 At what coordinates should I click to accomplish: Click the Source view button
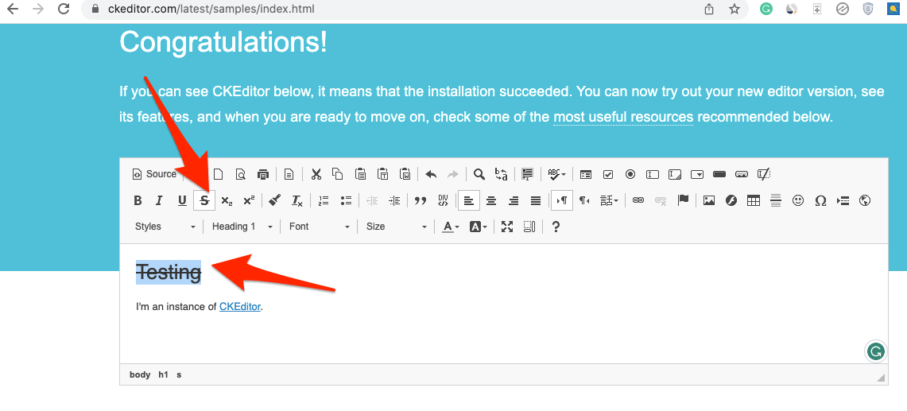[x=154, y=173]
